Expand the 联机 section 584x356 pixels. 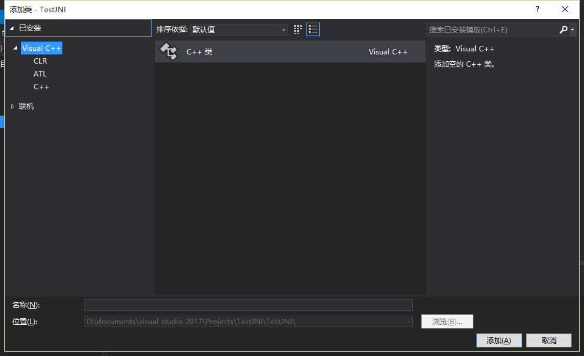[13, 106]
